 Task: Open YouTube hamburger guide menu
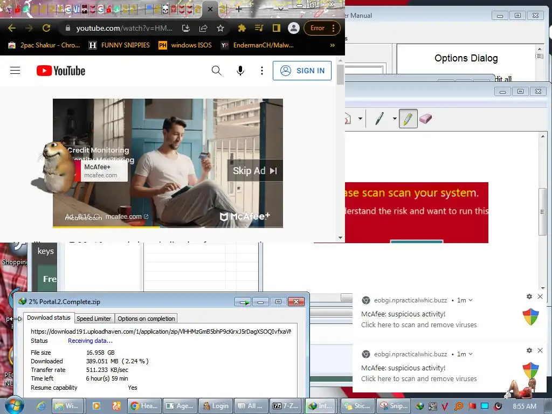15,71
